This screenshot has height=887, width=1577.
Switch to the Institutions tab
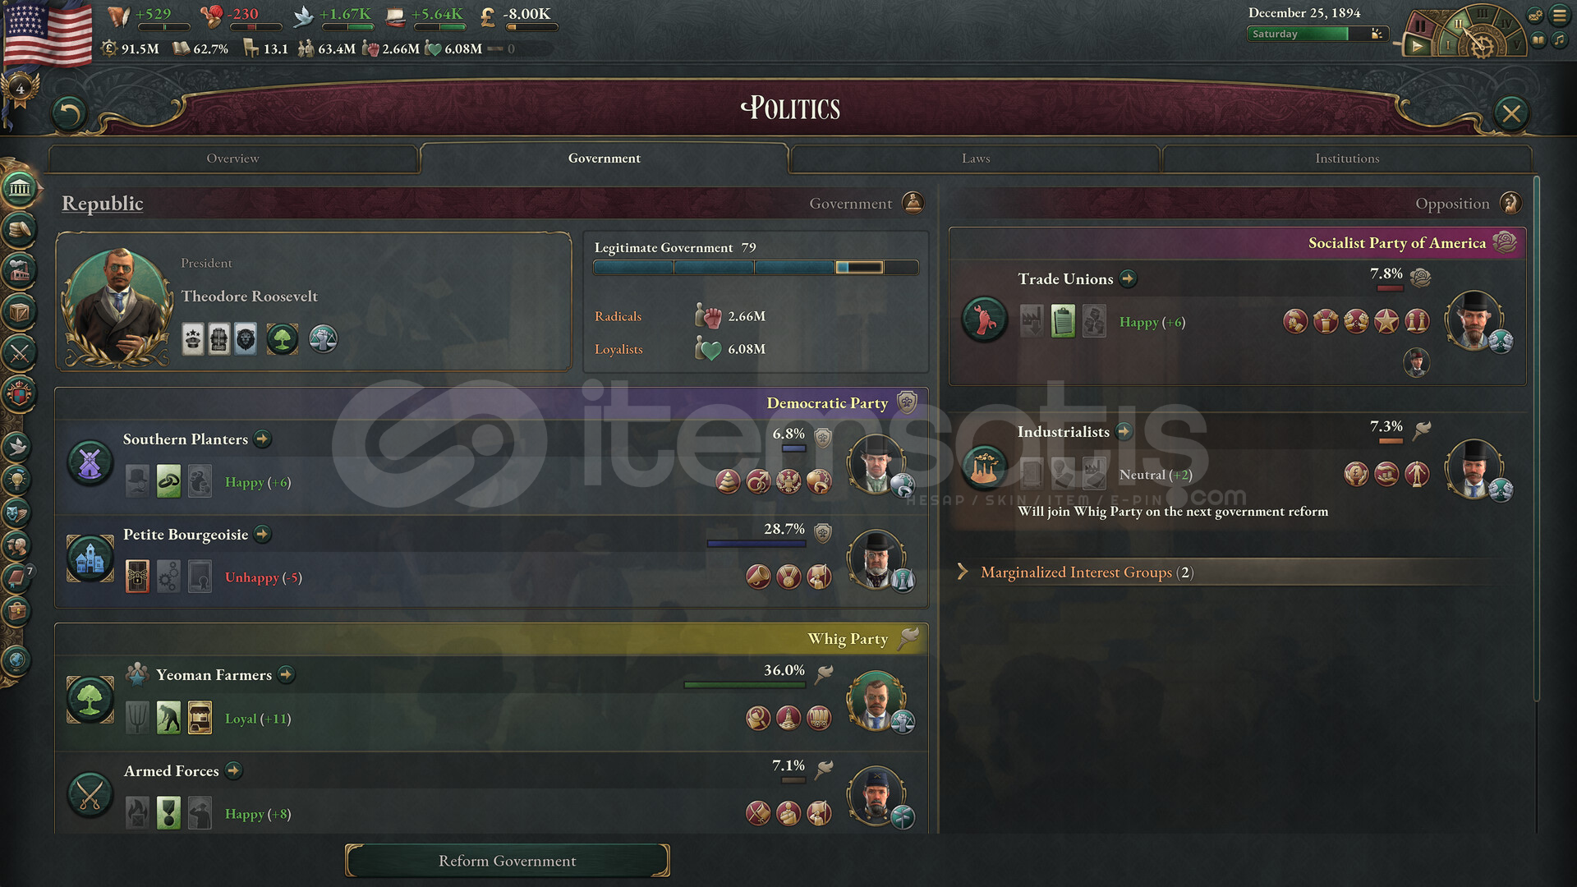tap(1347, 159)
